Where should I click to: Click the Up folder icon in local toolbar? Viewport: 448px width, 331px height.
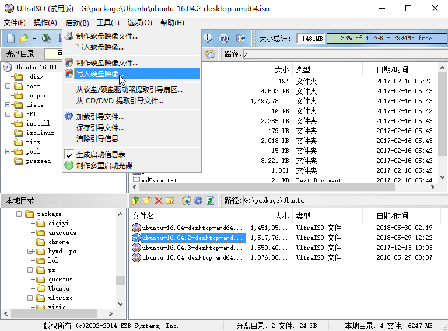click(x=135, y=201)
